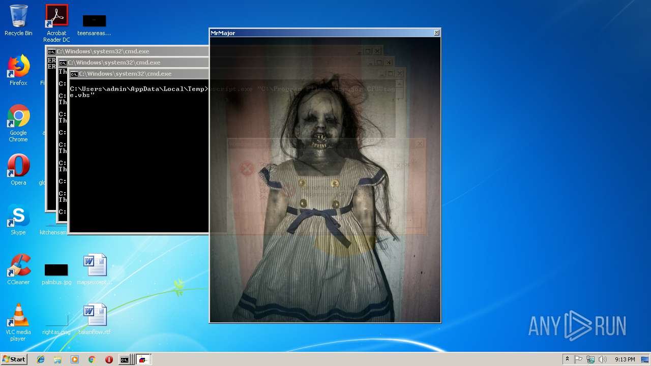Screen dimensions: 651x366
Task: Open the middle cmd.exe window's system menu icon
Action: pyautogui.click(x=63, y=63)
